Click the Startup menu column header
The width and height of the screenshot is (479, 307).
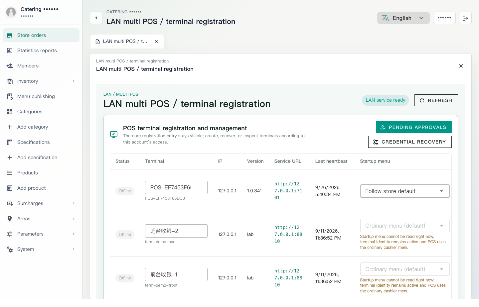point(375,161)
